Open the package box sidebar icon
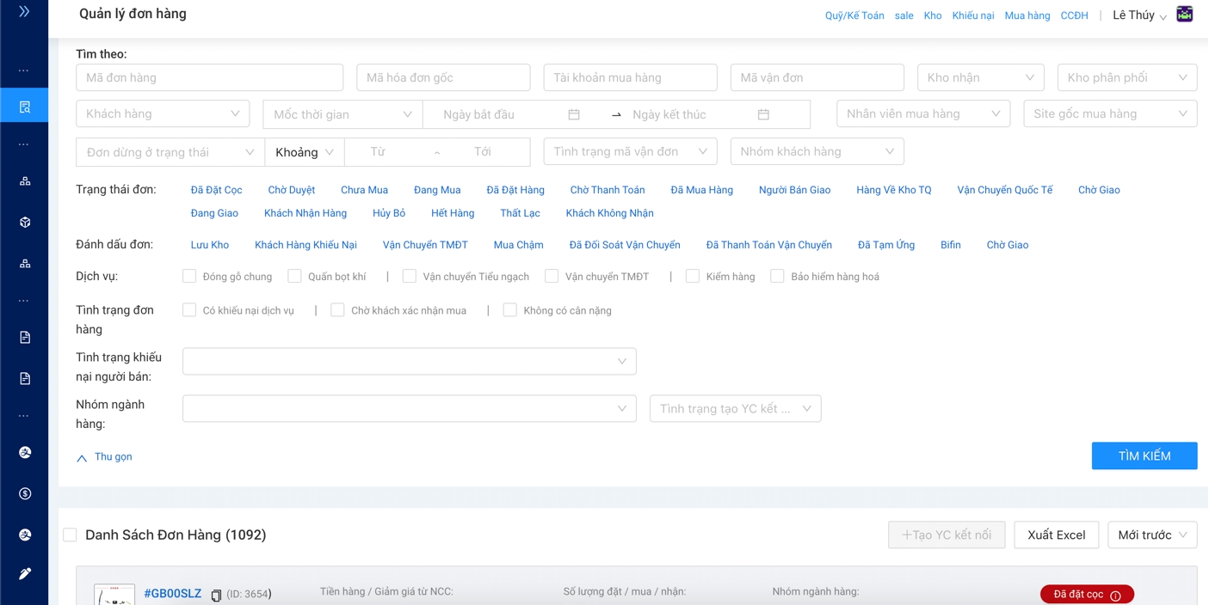Screen dimensions: 1209x605 24,222
